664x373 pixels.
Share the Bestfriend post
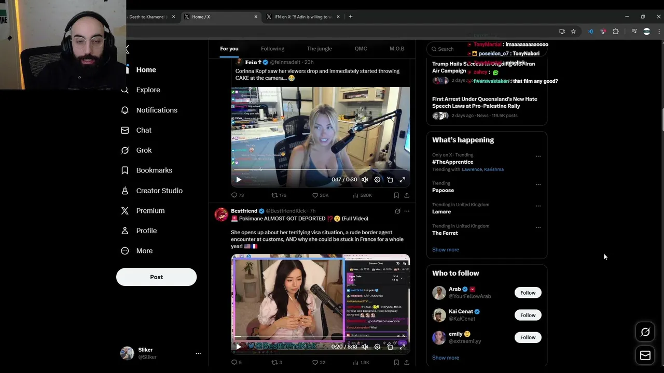pyautogui.click(x=407, y=362)
